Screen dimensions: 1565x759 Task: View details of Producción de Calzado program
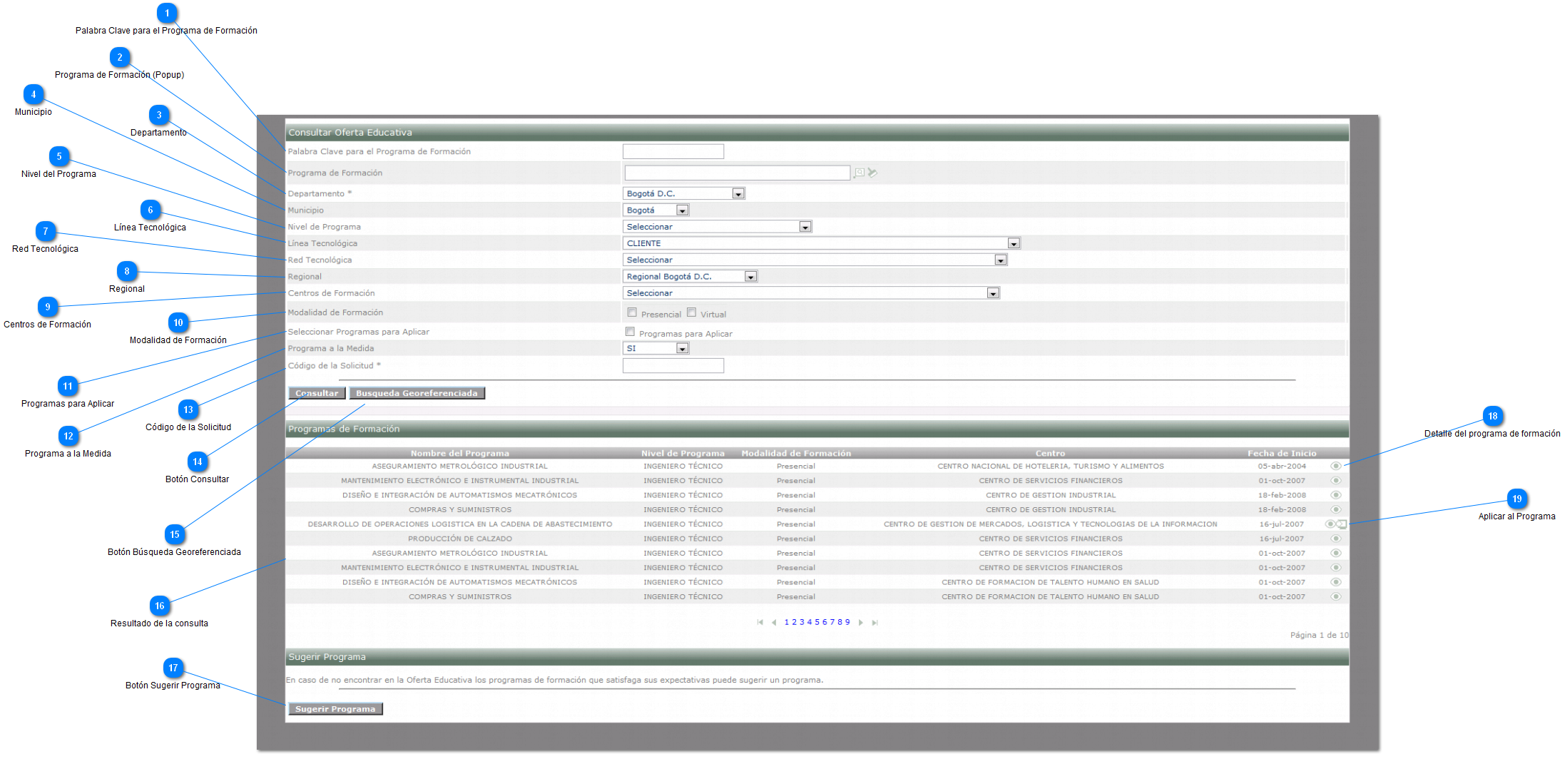(x=1335, y=539)
